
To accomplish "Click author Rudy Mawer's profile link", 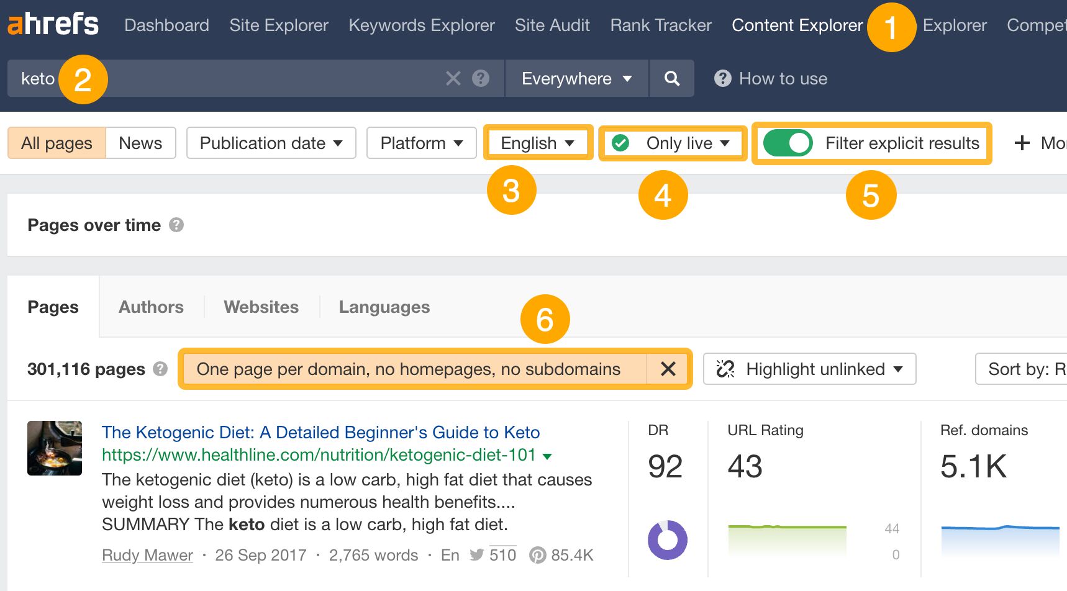I will pyautogui.click(x=147, y=555).
